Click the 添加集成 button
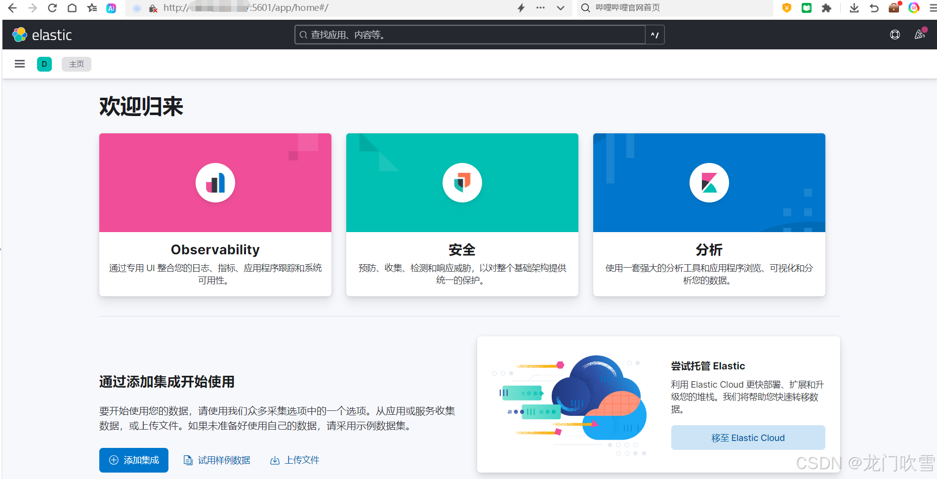The image size is (937, 479). point(134,460)
